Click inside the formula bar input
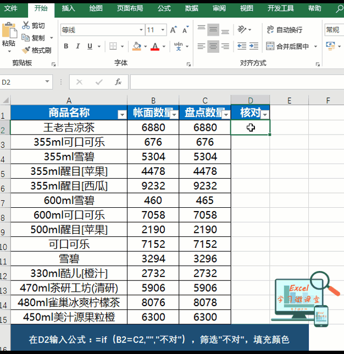The width and height of the screenshot is (344, 354). point(237,82)
